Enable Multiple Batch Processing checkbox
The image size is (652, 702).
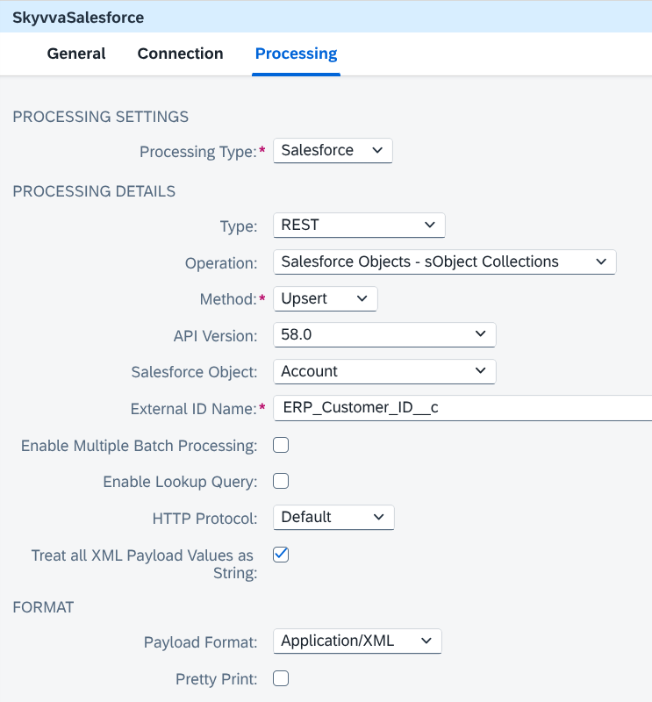(281, 445)
